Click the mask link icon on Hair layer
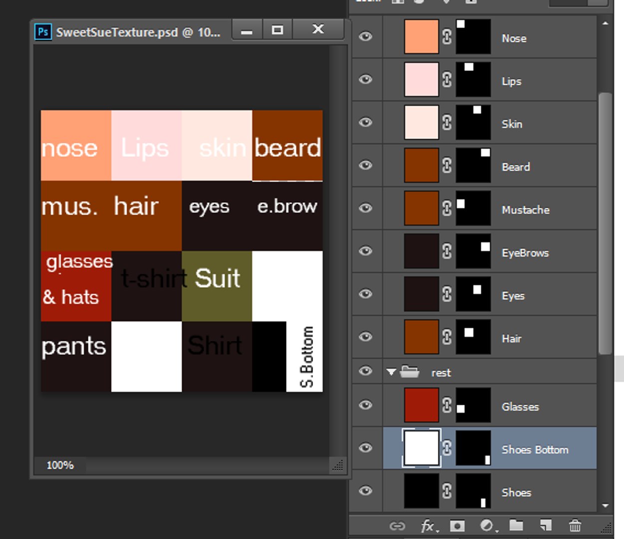 (447, 337)
